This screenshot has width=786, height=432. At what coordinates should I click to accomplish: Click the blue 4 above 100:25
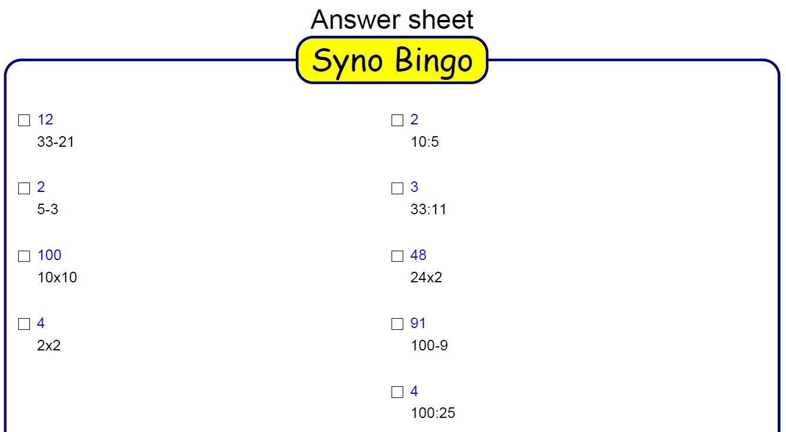pos(414,391)
